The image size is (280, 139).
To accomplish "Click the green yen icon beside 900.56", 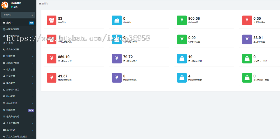I will (x=182, y=20).
